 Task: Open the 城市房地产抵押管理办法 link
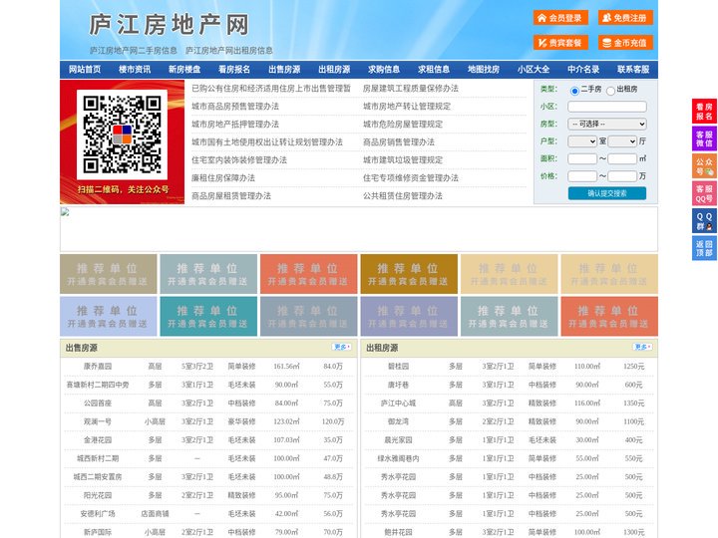point(235,124)
